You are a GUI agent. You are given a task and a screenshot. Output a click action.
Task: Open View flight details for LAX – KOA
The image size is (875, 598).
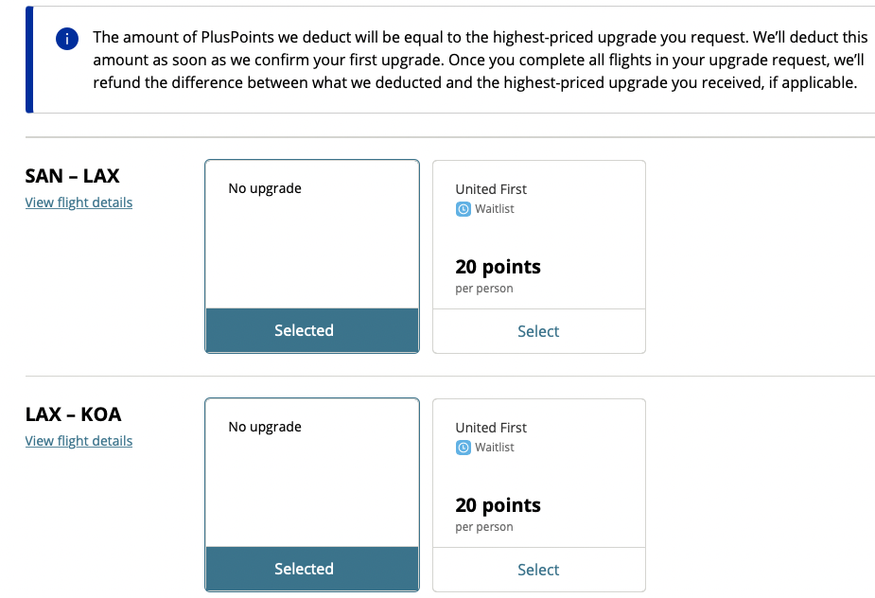pos(79,441)
